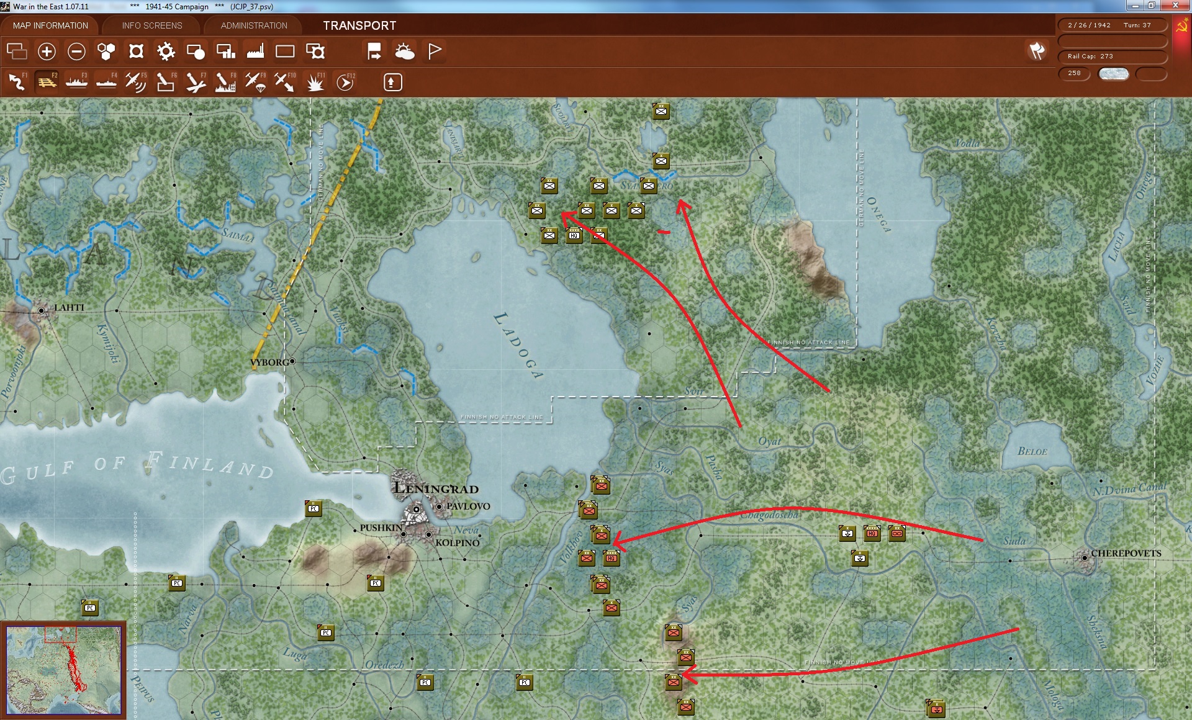Zoom out with the minus icon
1192x720 pixels.
tap(76, 51)
